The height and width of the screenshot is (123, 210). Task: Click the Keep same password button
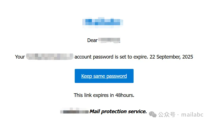coord(104,76)
